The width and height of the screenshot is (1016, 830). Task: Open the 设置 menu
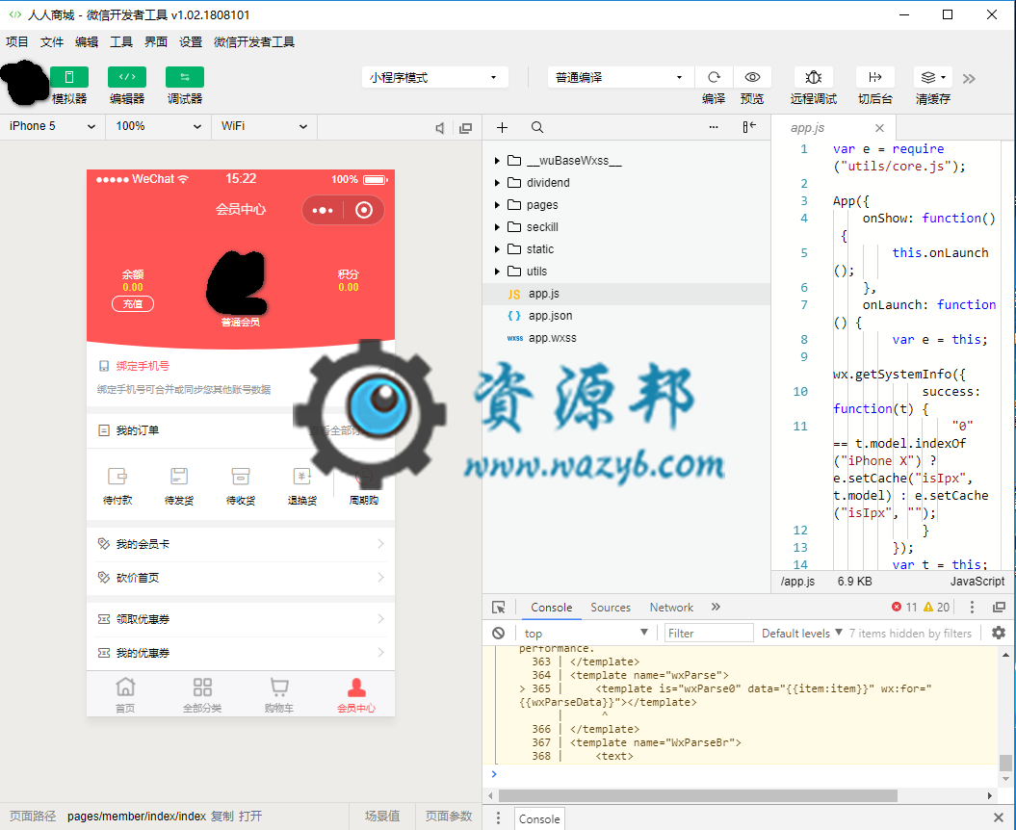click(x=191, y=42)
